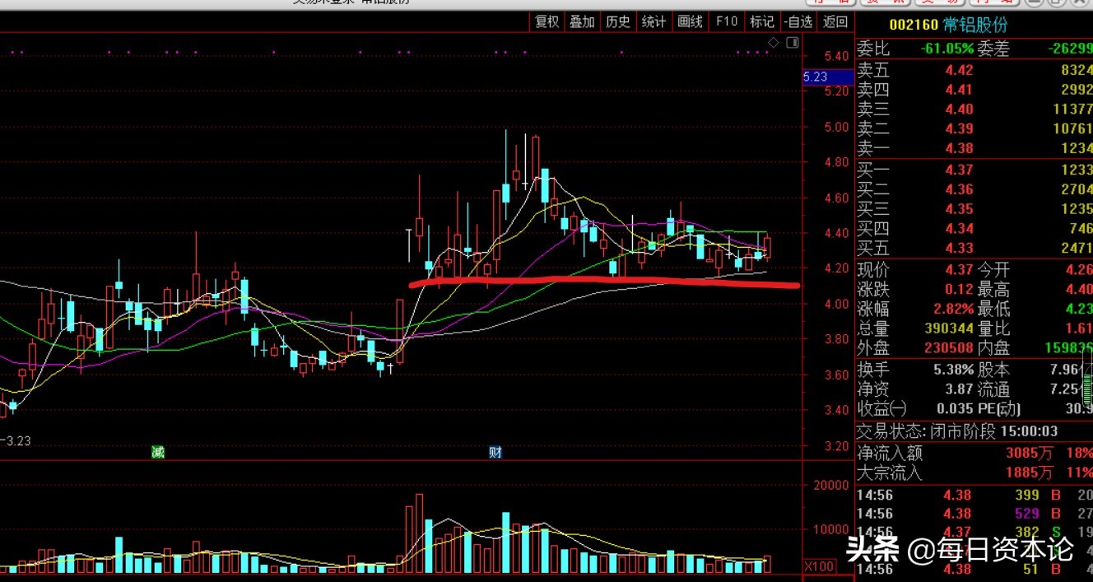Select the 卖三 ask row at 4.40
Screen dimensions: 1093x582
(974, 109)
